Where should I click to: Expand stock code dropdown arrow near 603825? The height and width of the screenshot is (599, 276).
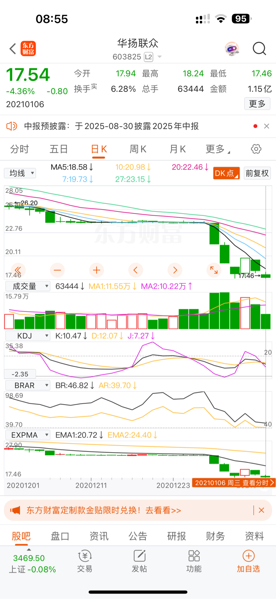[x=160, y=57]
